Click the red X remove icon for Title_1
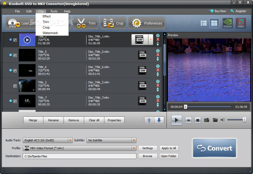This screenshot has height=174, width=253. [x=158, y=39]
